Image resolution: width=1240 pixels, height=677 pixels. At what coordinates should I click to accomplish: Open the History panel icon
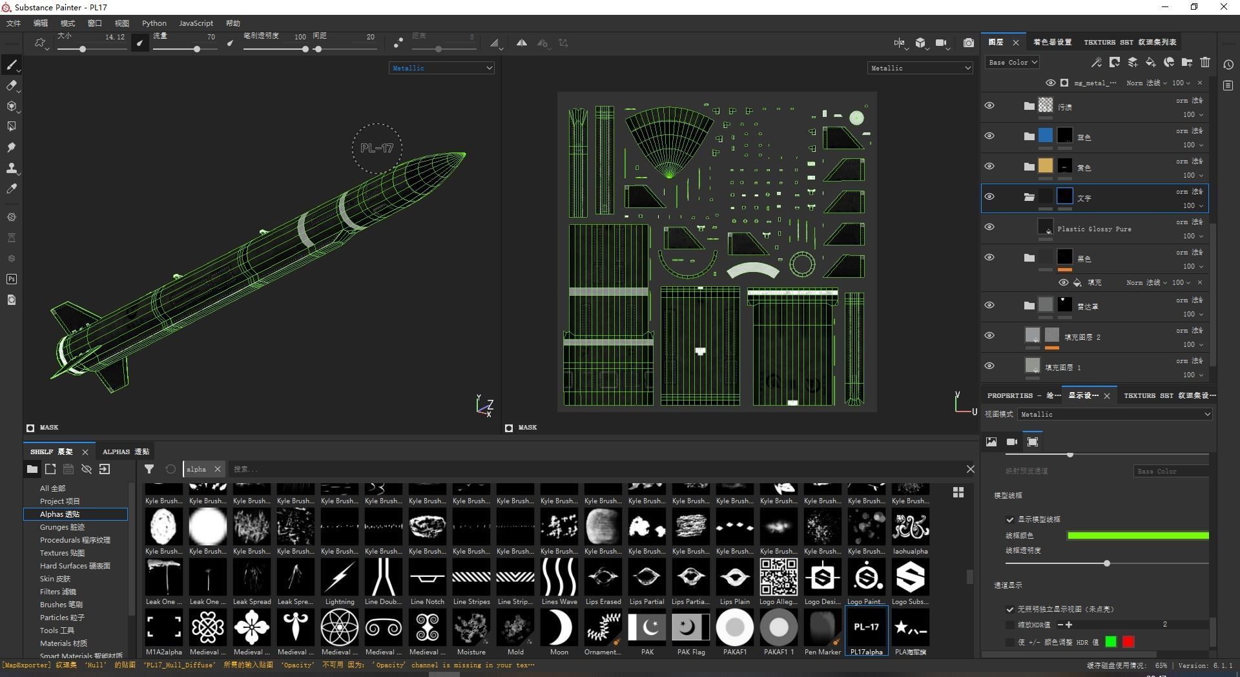1228,65
